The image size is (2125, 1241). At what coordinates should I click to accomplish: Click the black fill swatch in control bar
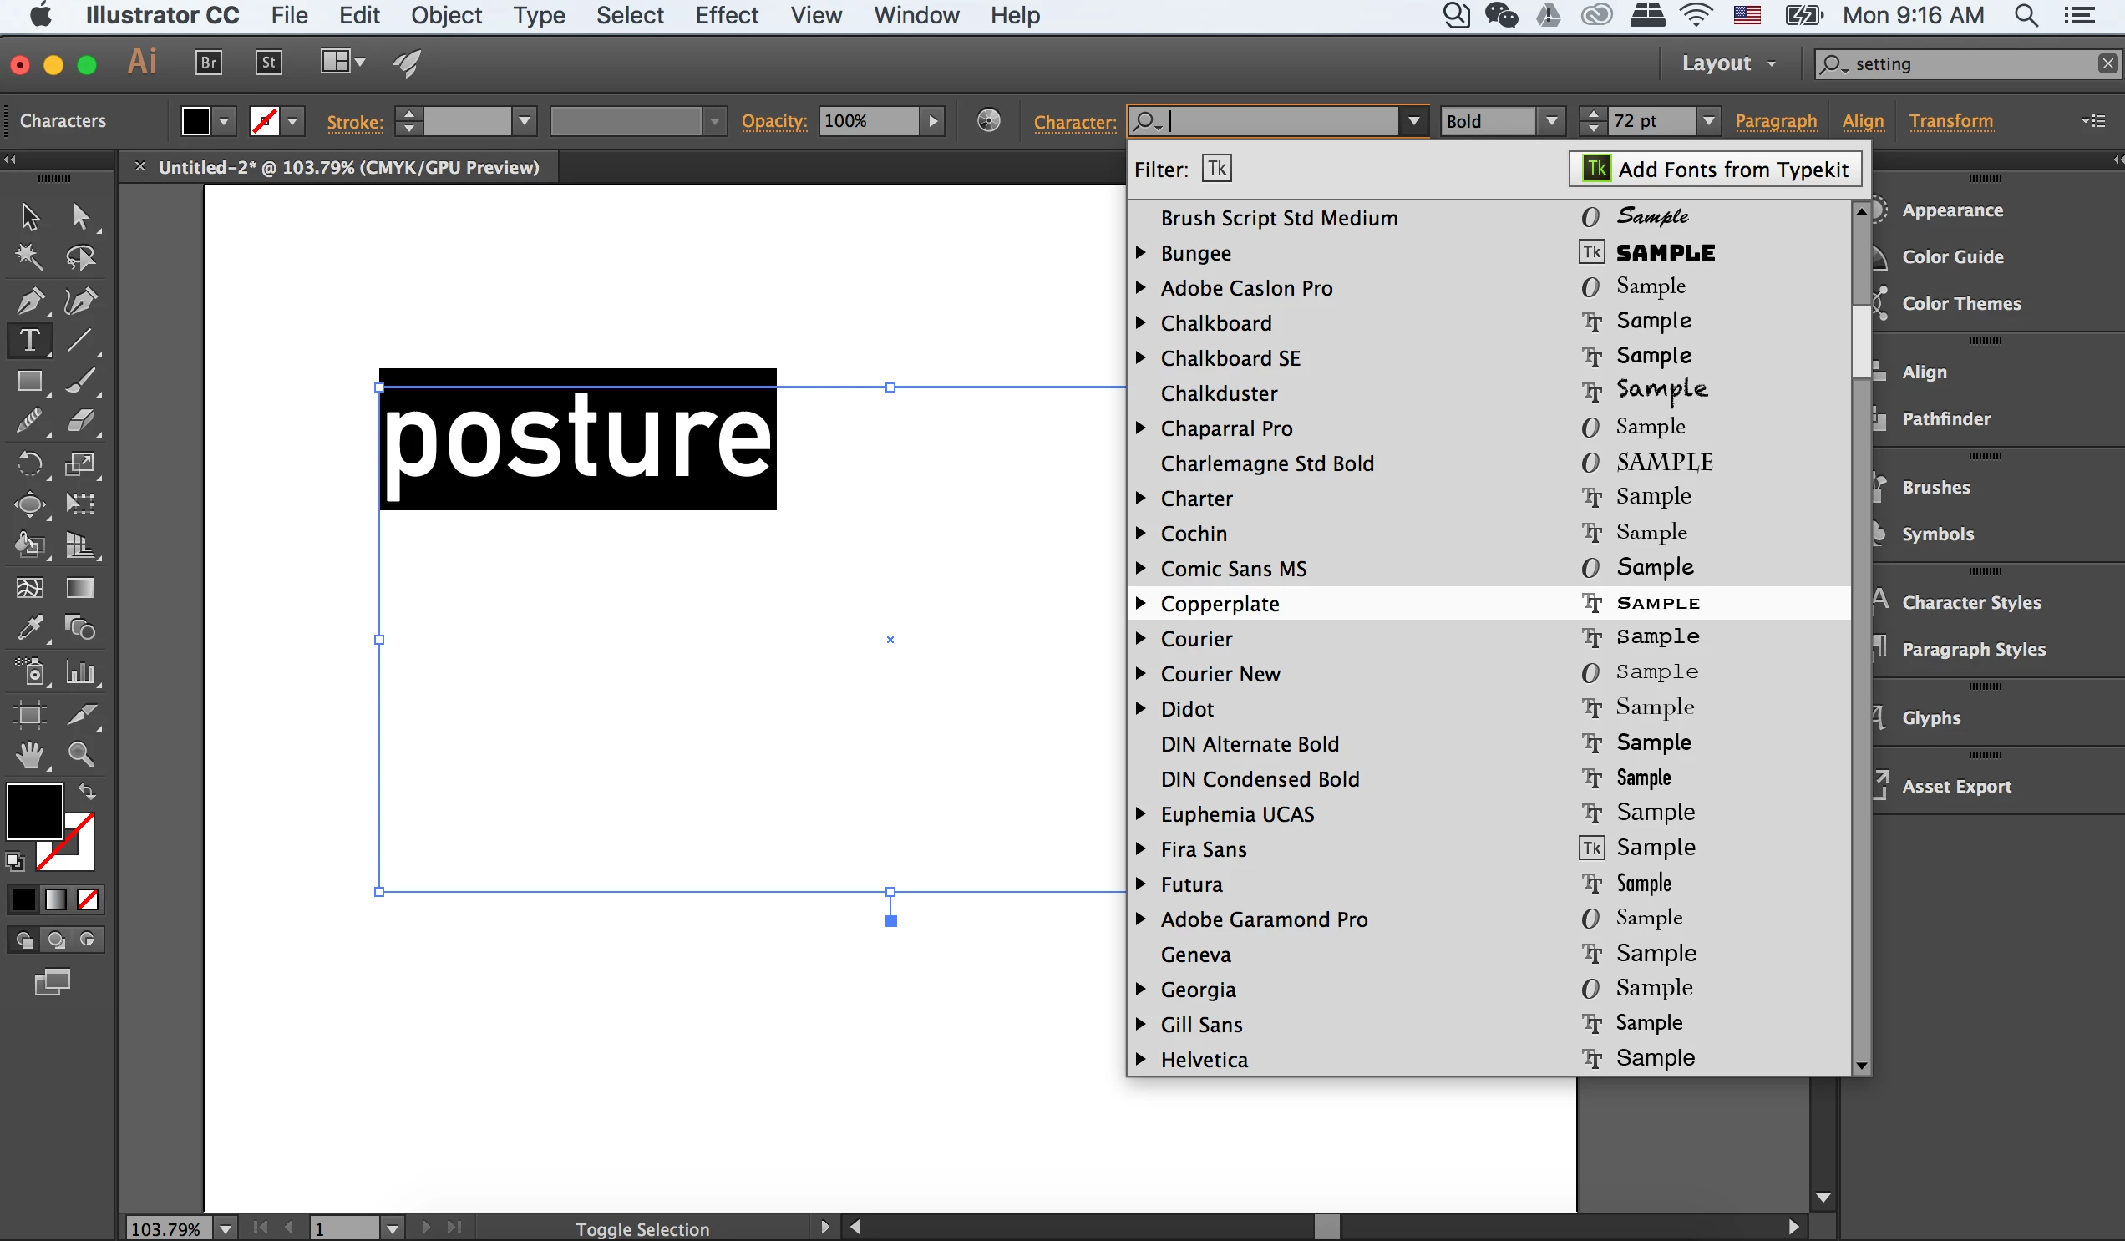(195, 121)
